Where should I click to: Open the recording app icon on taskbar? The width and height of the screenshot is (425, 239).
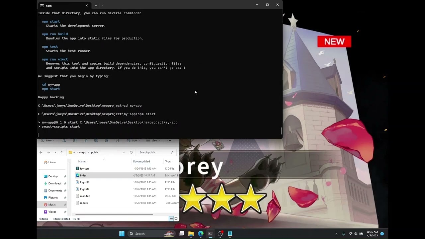(220, 234)
